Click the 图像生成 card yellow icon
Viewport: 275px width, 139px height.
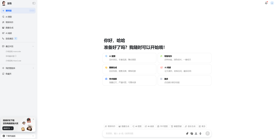pos(106,68)
